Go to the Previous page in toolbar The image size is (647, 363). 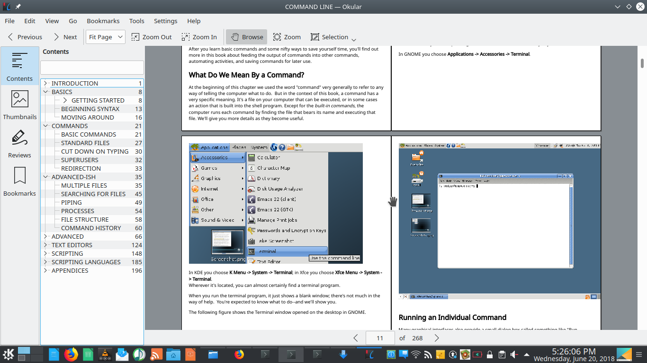coord(25,37)
